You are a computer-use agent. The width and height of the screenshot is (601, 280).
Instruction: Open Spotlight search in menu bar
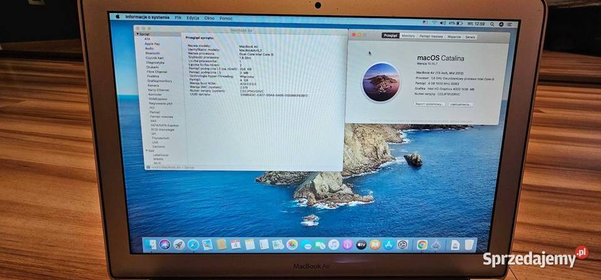click(491, 23)
